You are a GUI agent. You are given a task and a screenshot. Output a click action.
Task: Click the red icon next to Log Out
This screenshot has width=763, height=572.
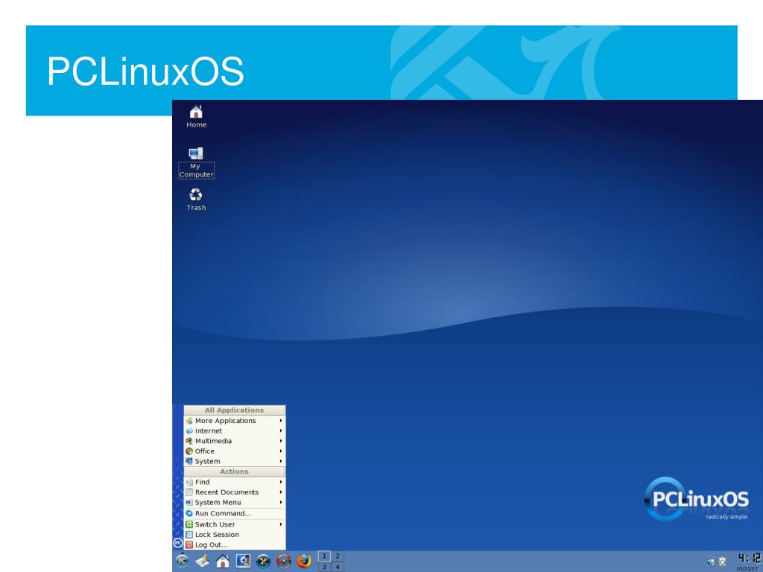click(x=189, y=544)
